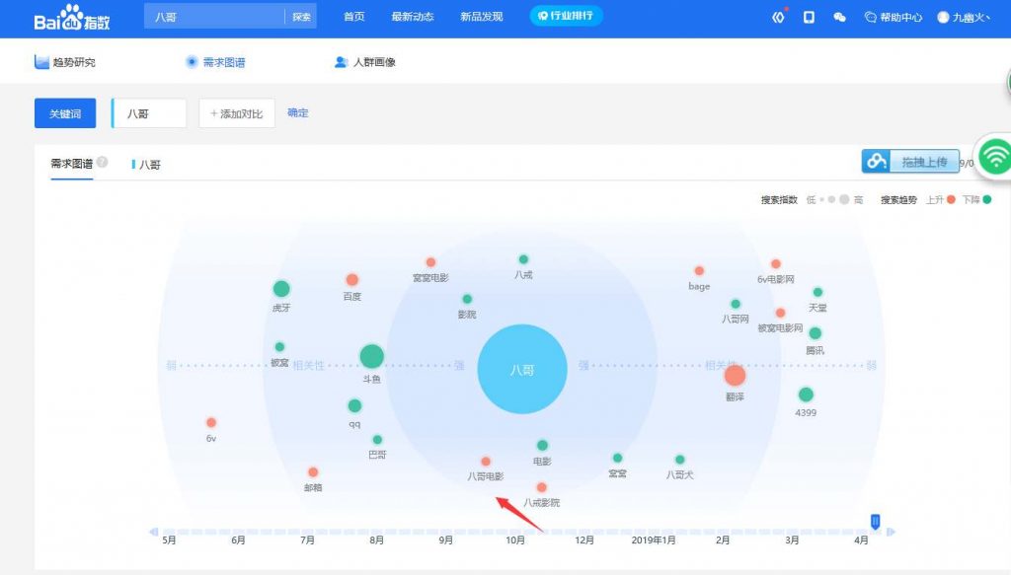
Task: Click the 确定 link
Action: point(298,113)
